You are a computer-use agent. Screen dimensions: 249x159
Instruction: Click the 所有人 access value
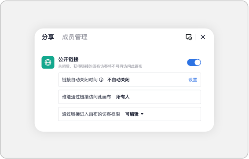(x=123, y=97)
